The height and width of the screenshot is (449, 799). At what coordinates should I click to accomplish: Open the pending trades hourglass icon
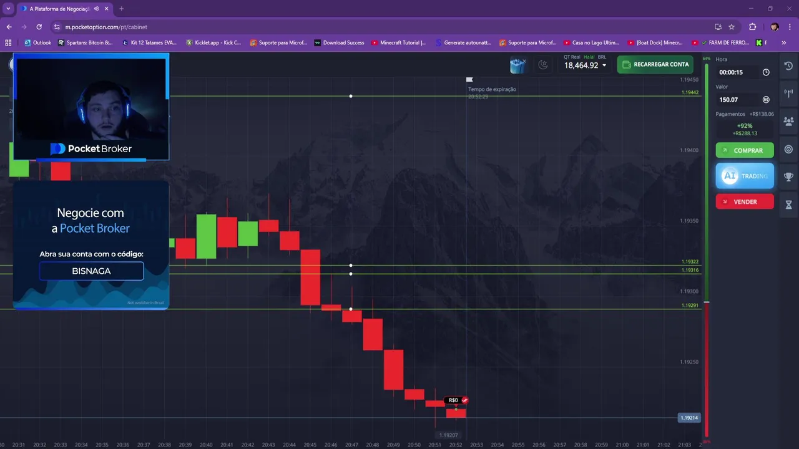tap(788, 205)
